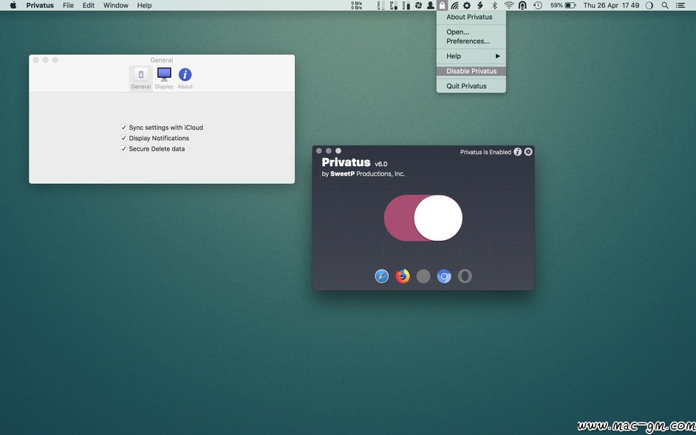Click the Firefox browser icon in Privatus
This screenshot has width=696, height=435.
(x=403, y=276)
